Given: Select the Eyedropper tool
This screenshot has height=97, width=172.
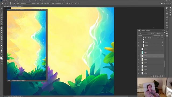Looking at the screenshot, I should click(2, 22).
